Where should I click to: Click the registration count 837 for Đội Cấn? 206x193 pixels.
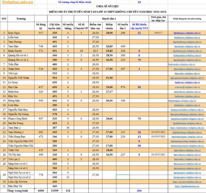41,87
